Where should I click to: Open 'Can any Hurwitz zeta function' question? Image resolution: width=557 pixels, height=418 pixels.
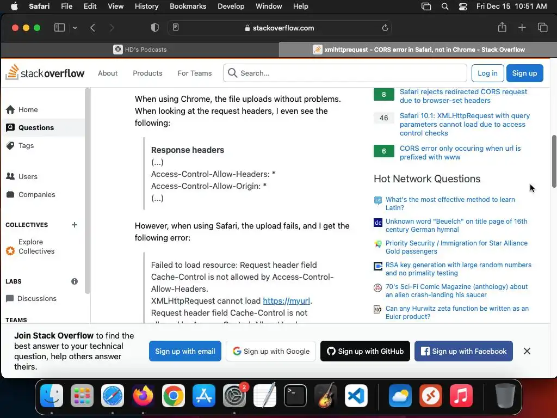pyautogui.click(x=457, y=312)
